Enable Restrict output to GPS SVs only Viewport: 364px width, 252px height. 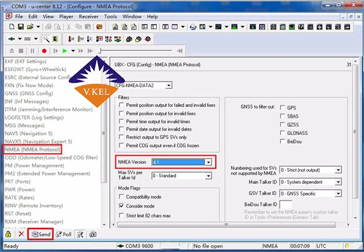(121, 137)
